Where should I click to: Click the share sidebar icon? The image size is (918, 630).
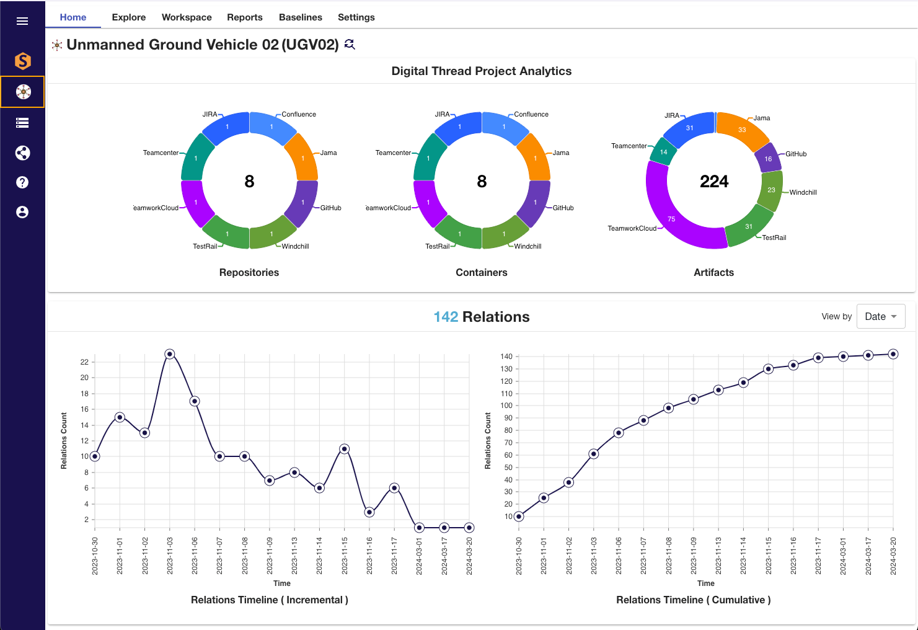[22, 153]
